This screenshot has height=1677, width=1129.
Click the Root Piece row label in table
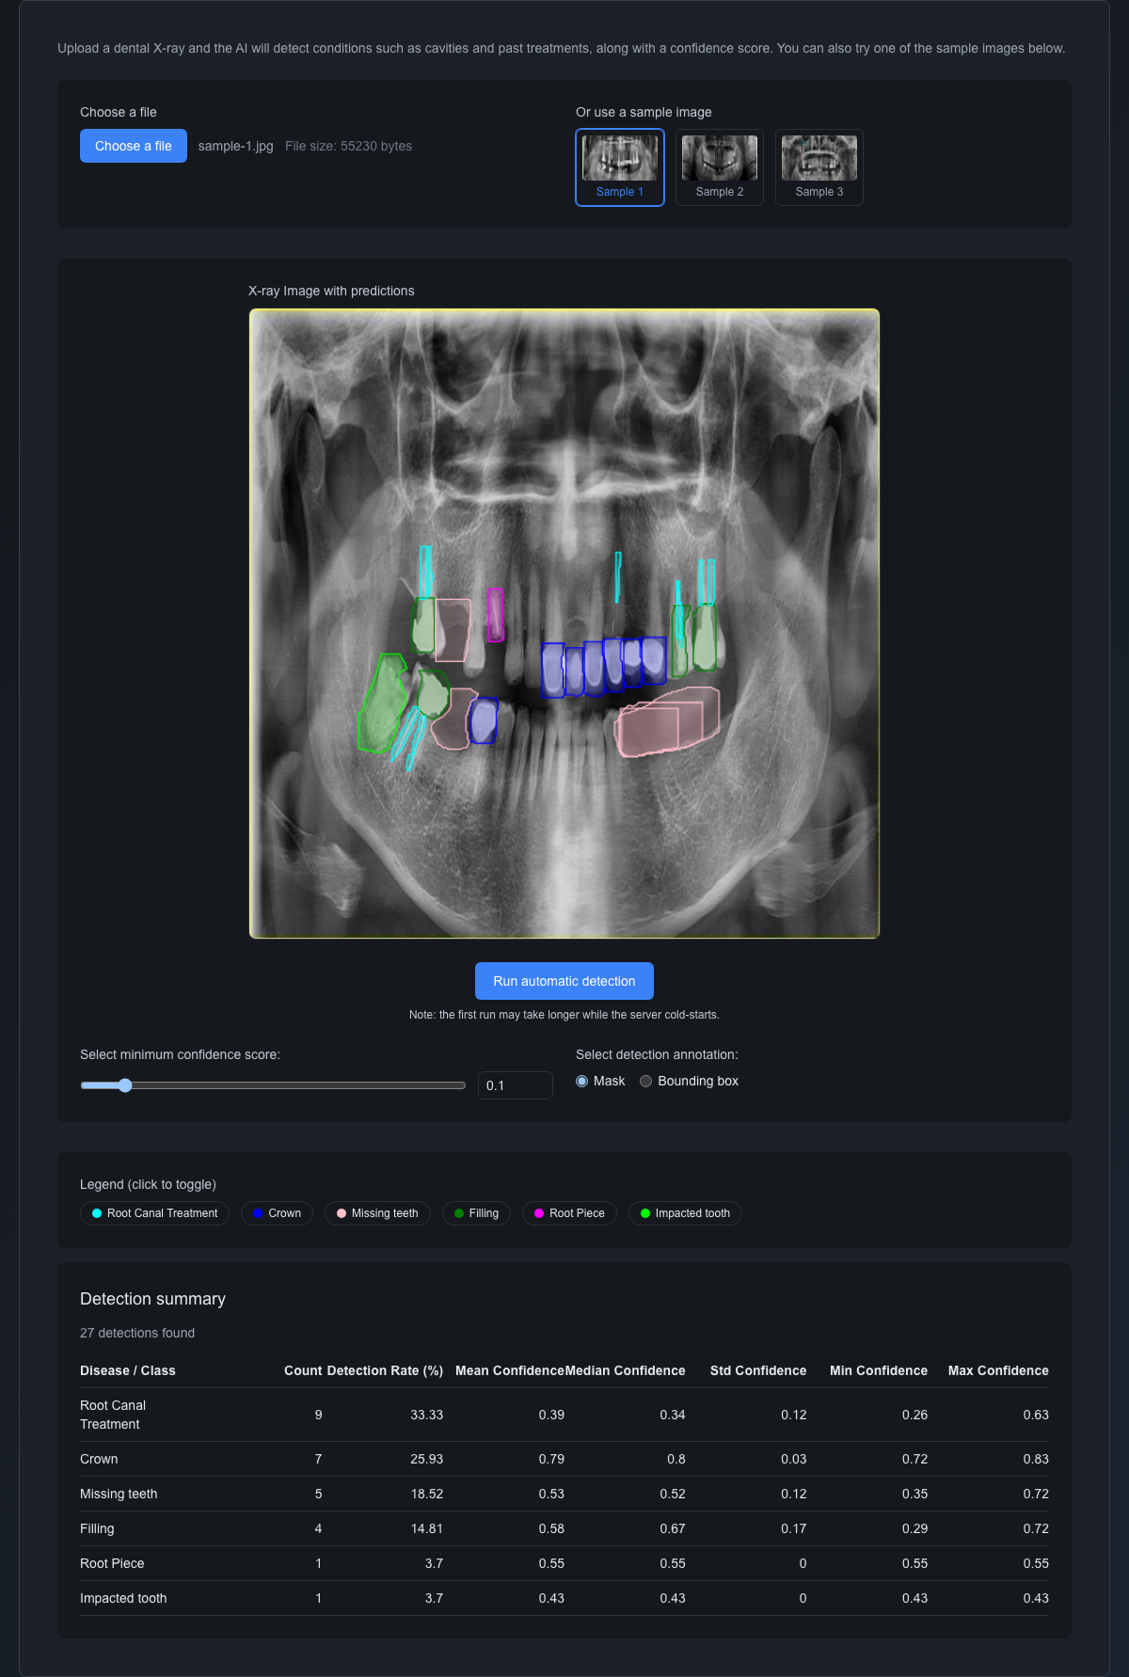[112, 1563]
